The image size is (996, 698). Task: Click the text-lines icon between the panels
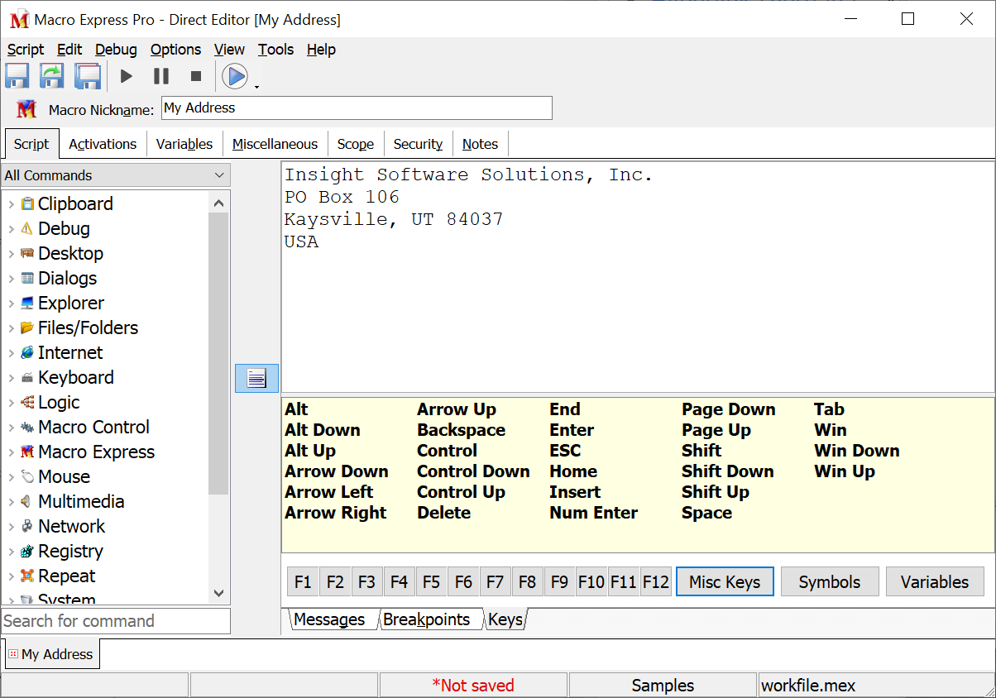[256, 378]
